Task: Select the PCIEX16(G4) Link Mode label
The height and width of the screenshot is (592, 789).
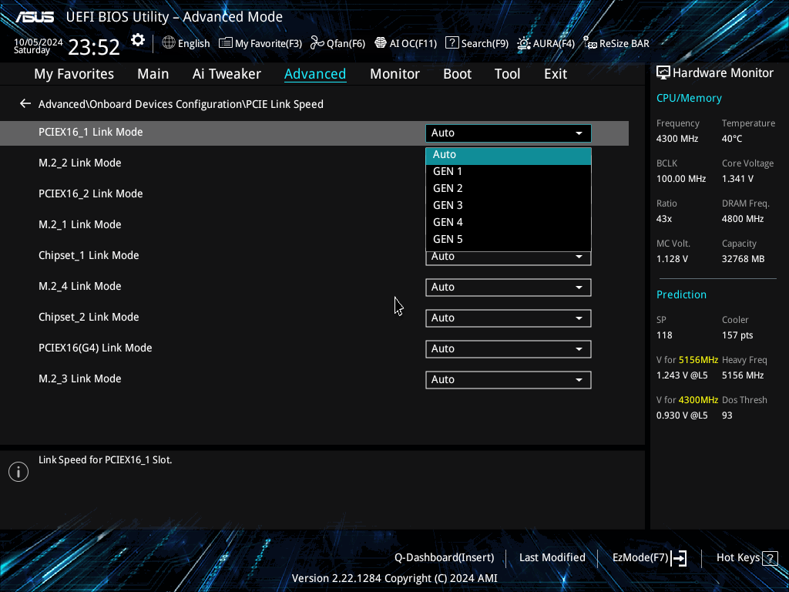Action: (x=95, y=348)
